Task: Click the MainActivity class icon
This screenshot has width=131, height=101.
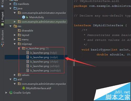Action: pos(24,17)
